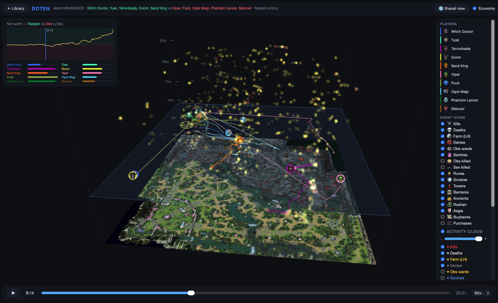Select the Puck hero portrait in Players
Screen dimensions: 498x303
(446, 83)
